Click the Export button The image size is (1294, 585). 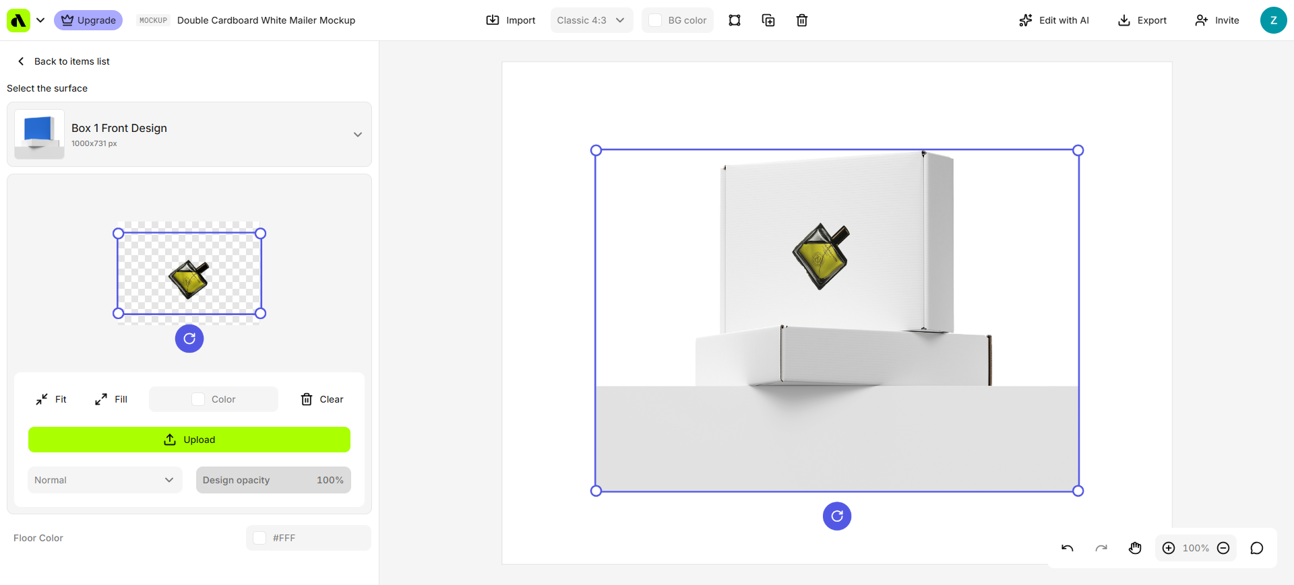[1142, 20]
